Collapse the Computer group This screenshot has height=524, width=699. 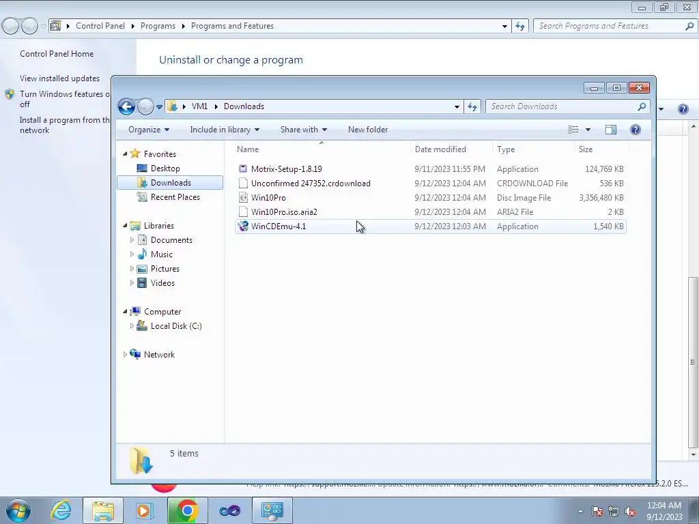(x=125, y=311)
